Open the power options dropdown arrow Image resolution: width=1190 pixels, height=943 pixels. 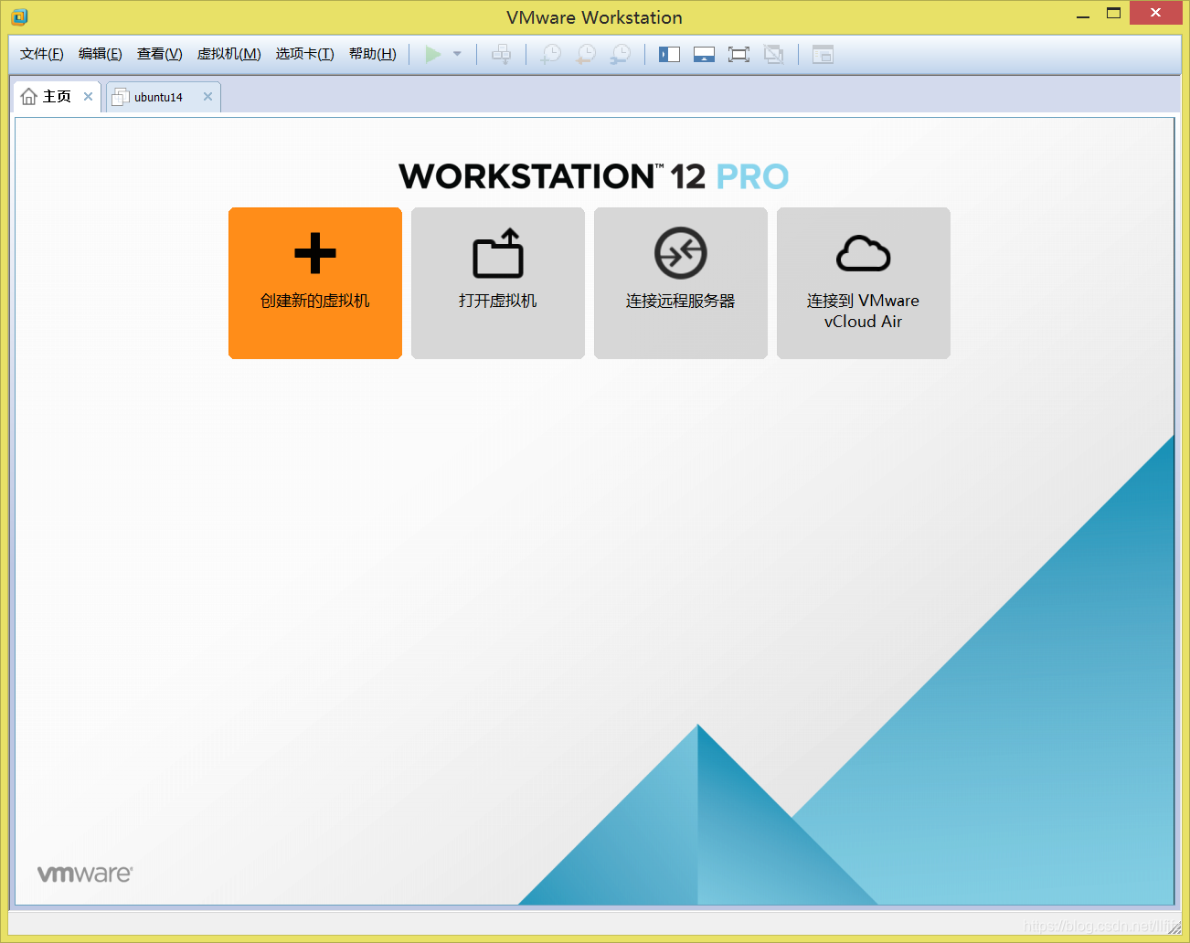pyautogui.click(x=457, y=54)
